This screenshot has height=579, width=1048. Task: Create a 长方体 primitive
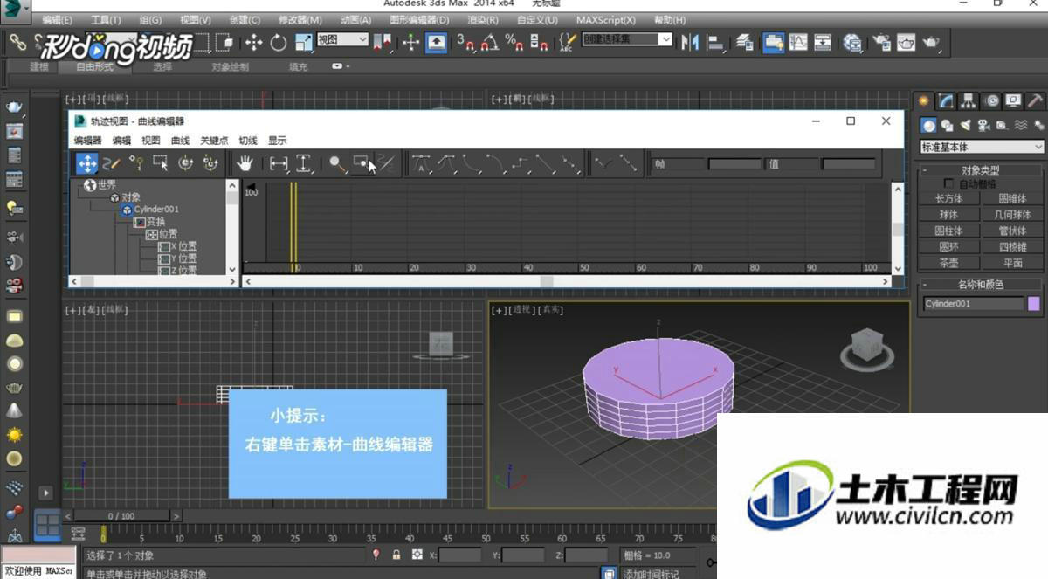click(948, 199)
